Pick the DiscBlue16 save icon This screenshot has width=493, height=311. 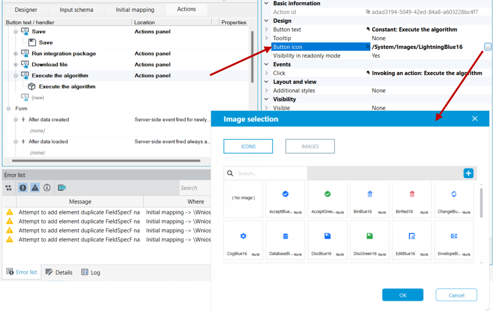pos(327,240)
